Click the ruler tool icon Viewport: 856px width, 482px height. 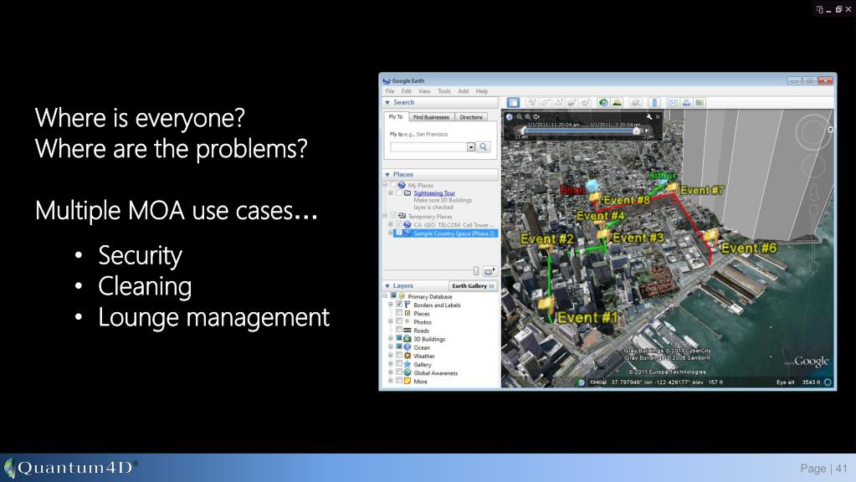click(654, 103)
